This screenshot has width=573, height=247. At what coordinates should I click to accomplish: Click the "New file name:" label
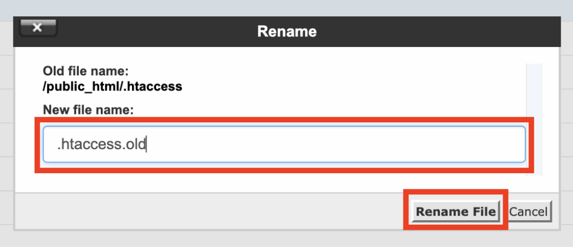[88, 109]
